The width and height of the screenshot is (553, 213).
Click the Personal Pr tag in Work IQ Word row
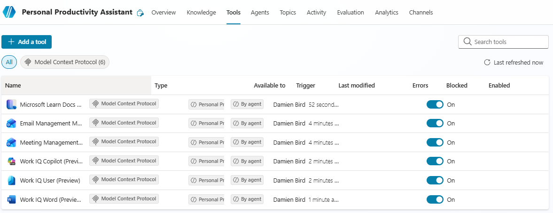pos(206,199)
